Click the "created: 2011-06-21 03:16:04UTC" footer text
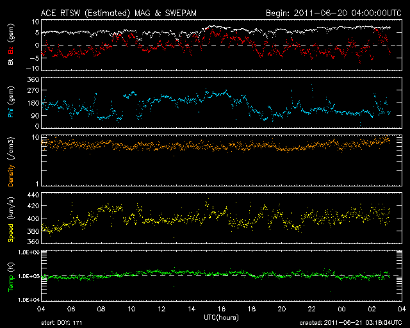The image size is (410, 328). pos(350,323)
